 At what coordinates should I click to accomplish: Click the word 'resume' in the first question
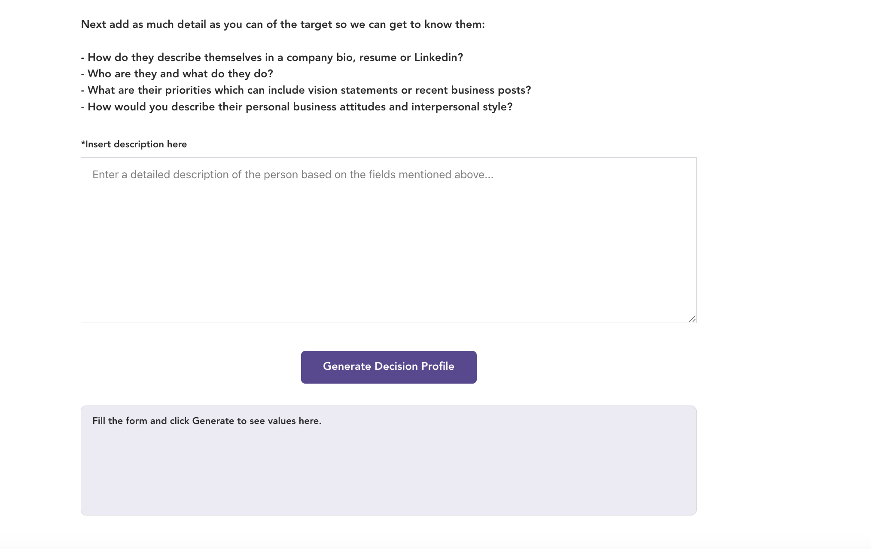point(378,58)
